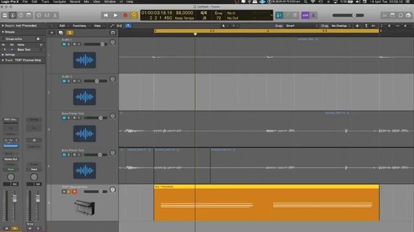The width and height of the screenshot is (414, 232).
Task: Open the left-click pointer tool menu
Action: (224, 26)
